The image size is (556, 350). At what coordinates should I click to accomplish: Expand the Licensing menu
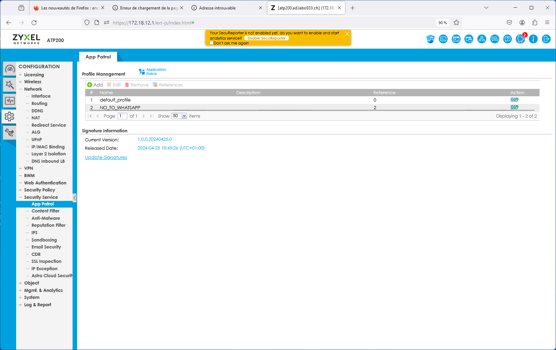pyautogui.click(x=20, y=75)
